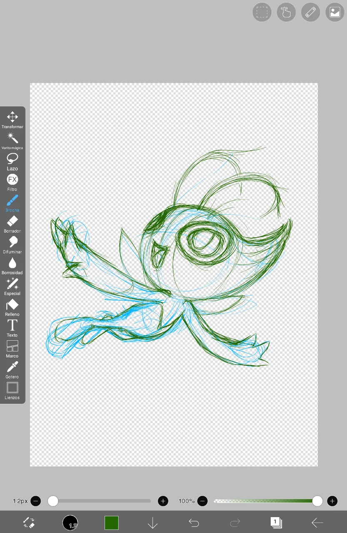
Task: Select the Brocha brush tool
Action: (x=12, y=203)
